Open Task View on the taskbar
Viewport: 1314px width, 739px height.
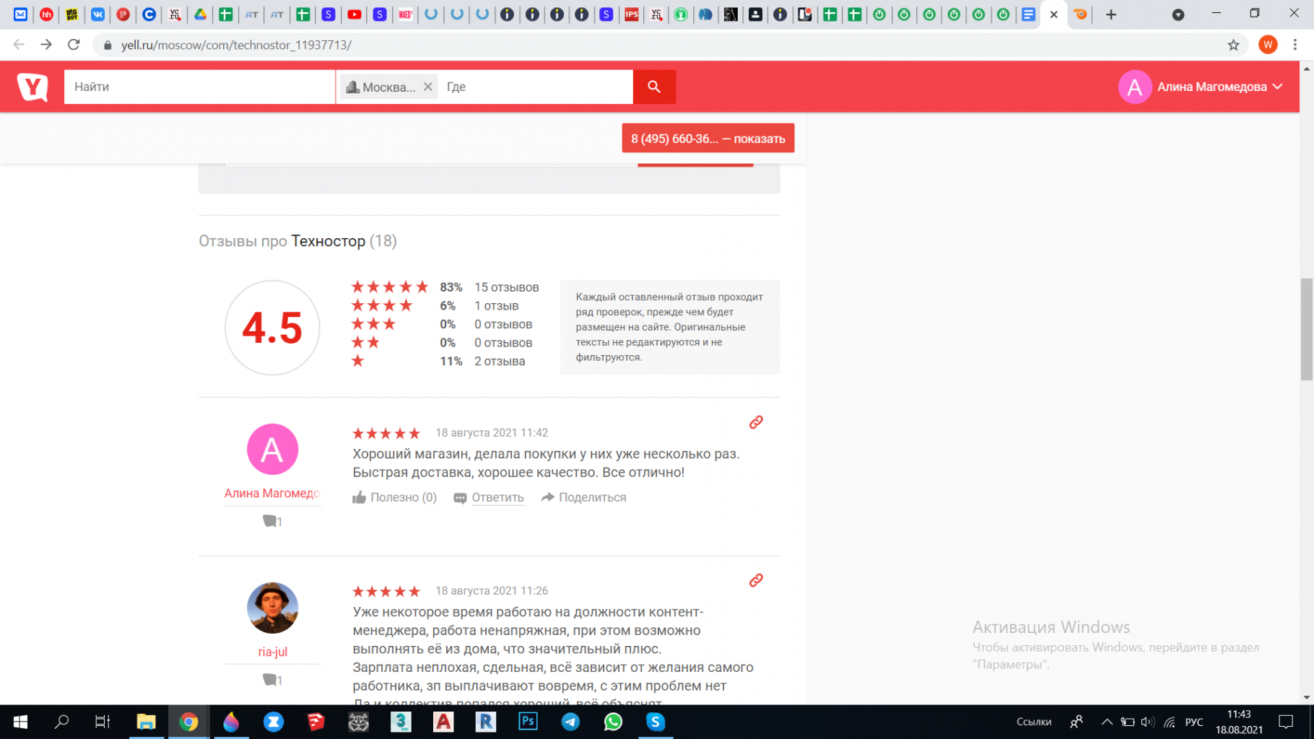click(103, 722)
